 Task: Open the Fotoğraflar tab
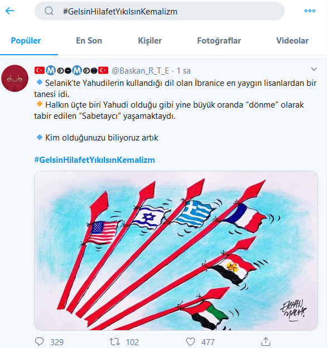[219, 41]
